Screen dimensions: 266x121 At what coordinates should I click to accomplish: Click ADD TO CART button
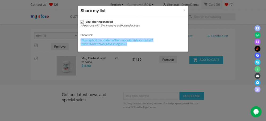(x=206, y=60)
